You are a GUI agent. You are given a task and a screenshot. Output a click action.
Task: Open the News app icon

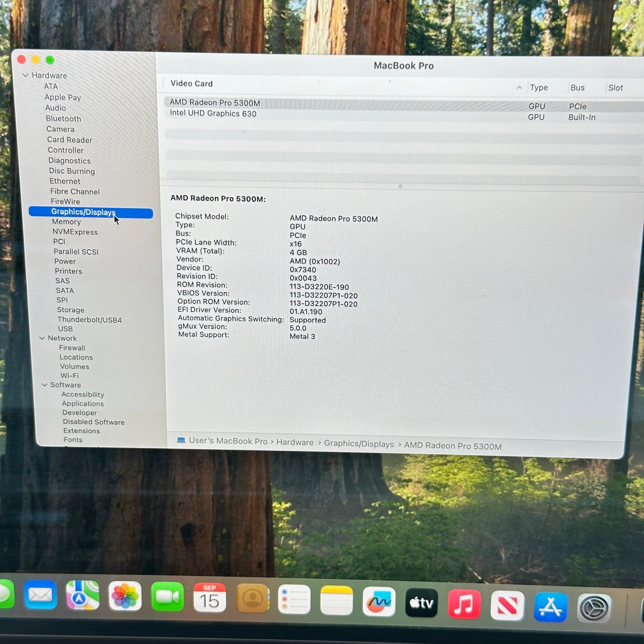[507, 605]
